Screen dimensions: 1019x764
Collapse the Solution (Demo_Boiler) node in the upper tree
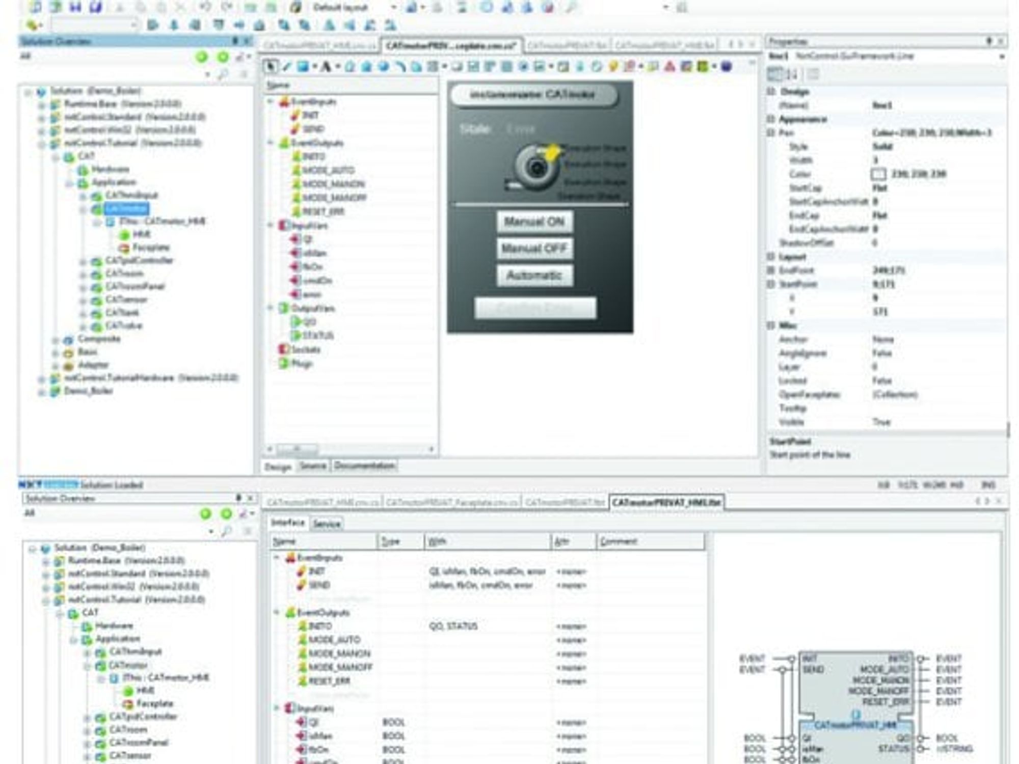pos(29,92)
